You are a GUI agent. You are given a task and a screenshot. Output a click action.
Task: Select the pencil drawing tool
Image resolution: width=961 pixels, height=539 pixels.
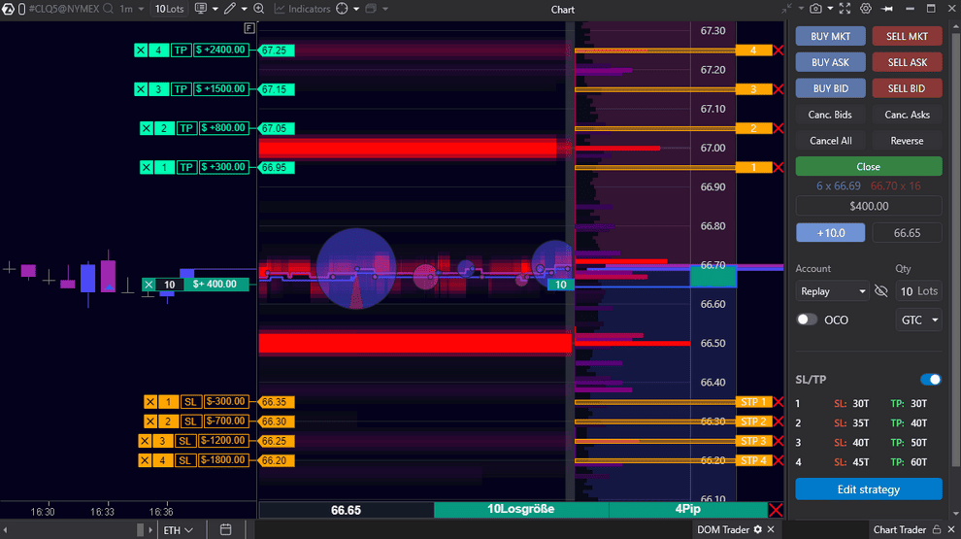[230, 9]
